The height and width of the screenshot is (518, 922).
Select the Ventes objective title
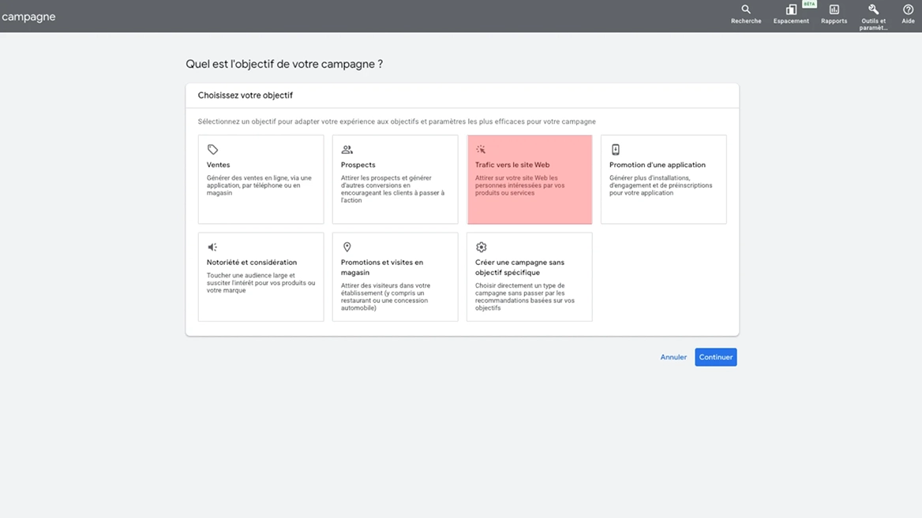pyautogui.click(x=218, y=165)
